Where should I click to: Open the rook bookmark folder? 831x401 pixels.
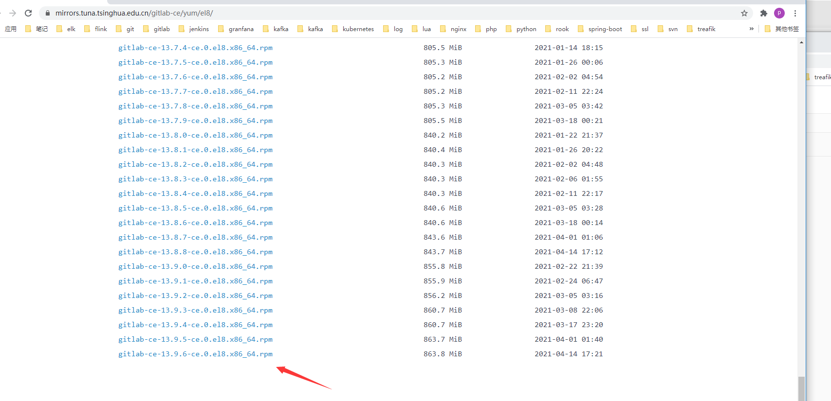click(x=557, y=29)
